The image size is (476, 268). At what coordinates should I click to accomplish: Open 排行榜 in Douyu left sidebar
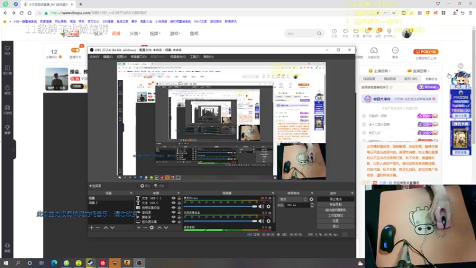pos(7,70)
